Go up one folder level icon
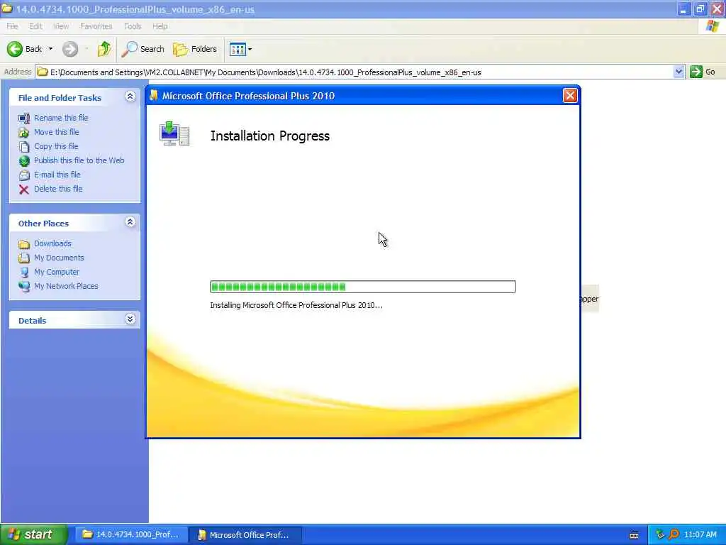 [104, 49]
